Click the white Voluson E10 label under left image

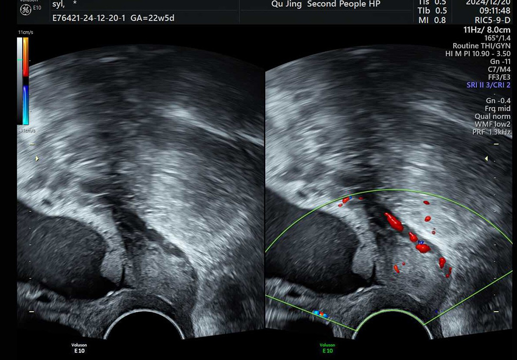point(79,348)
